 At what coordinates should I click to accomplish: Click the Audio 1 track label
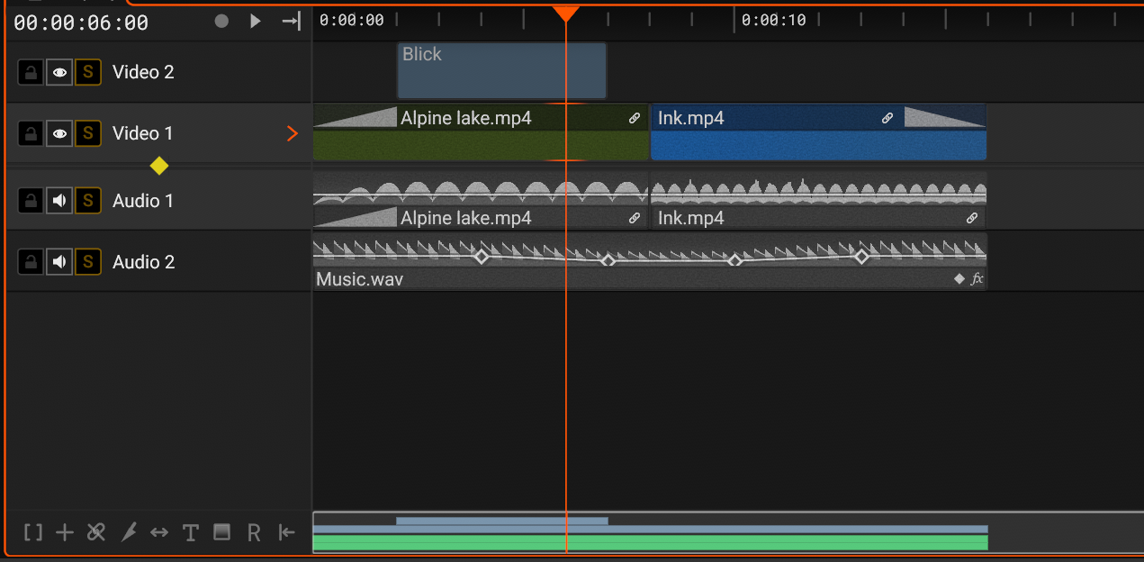143,201
